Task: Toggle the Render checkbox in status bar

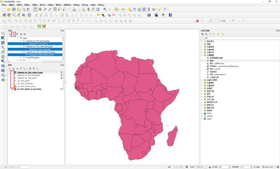Action: tap(255, 167)
